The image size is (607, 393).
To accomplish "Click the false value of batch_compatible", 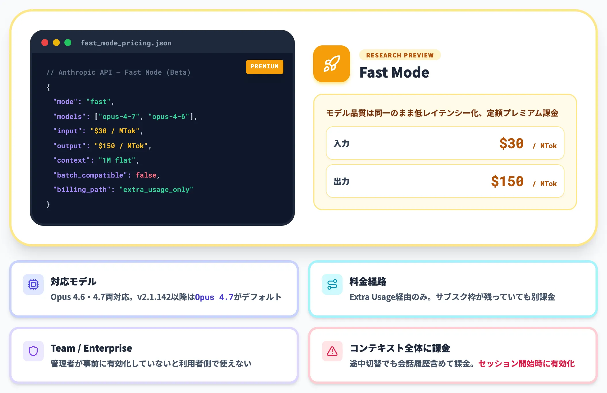I will [146, 175].
